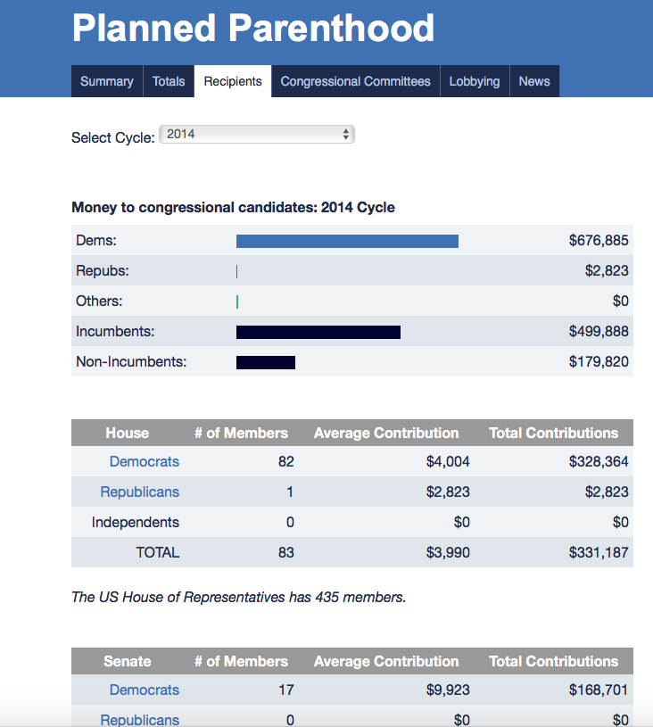The height and width of the screenshot is (727, 653).
Task: Switch to the News tab
Action: (534, 81)
